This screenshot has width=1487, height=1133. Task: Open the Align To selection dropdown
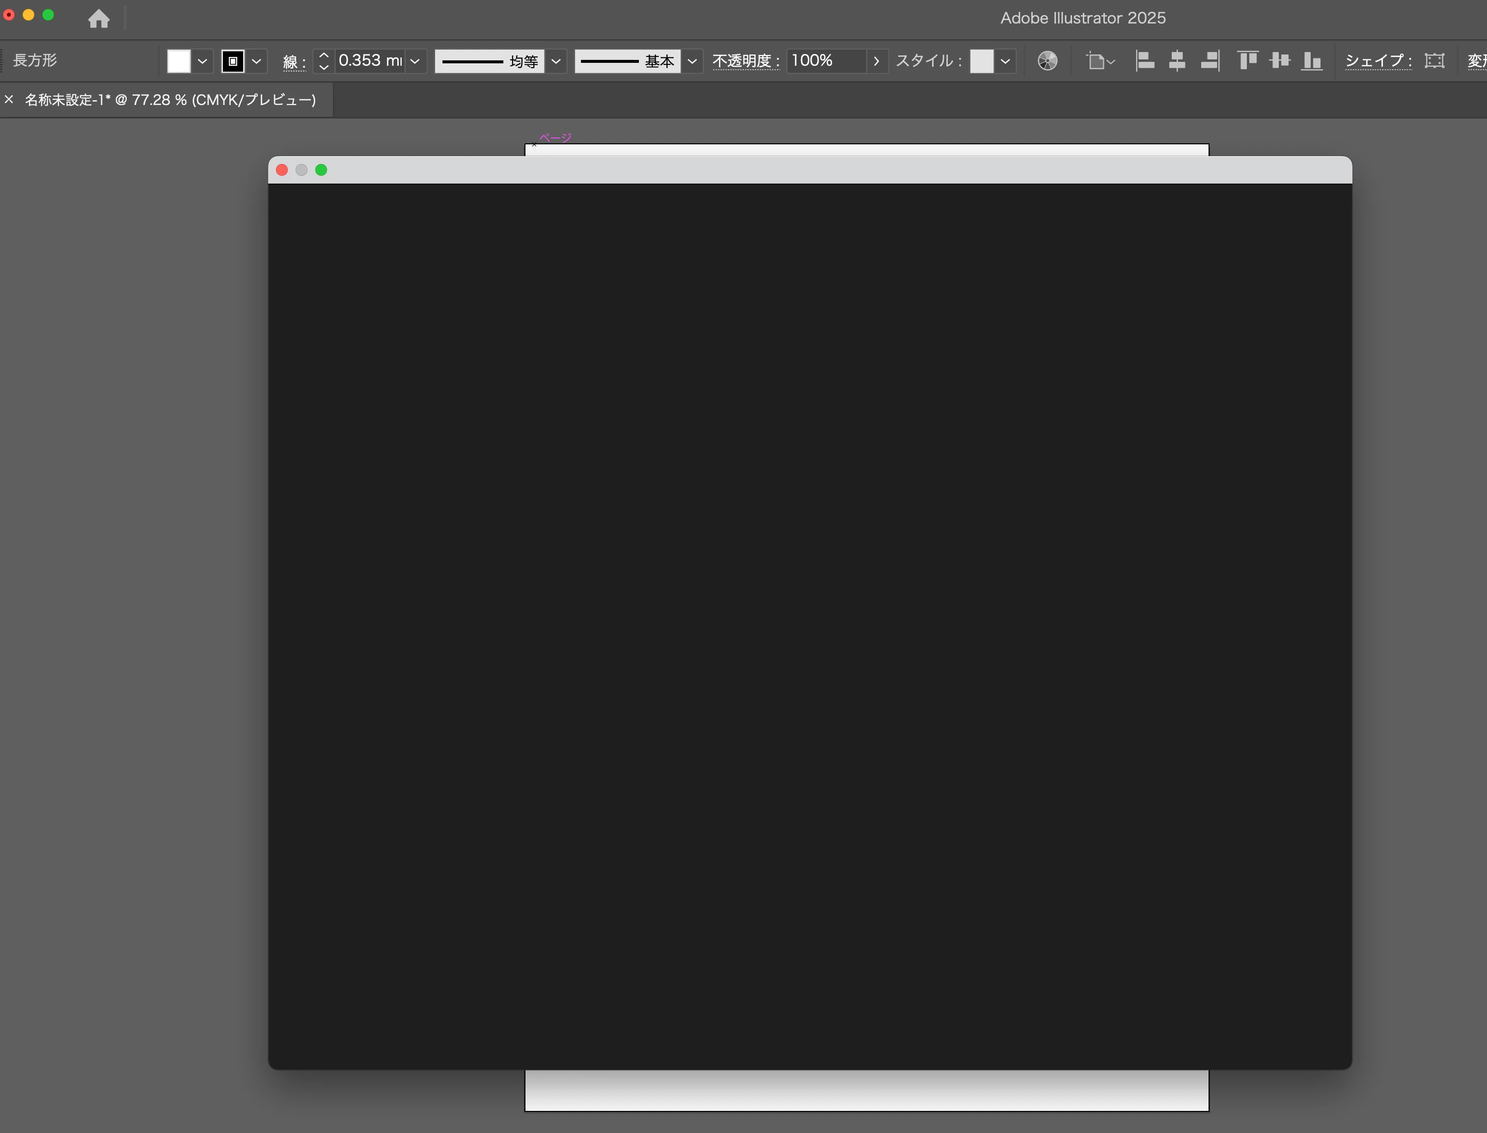tap(1101, 61)
